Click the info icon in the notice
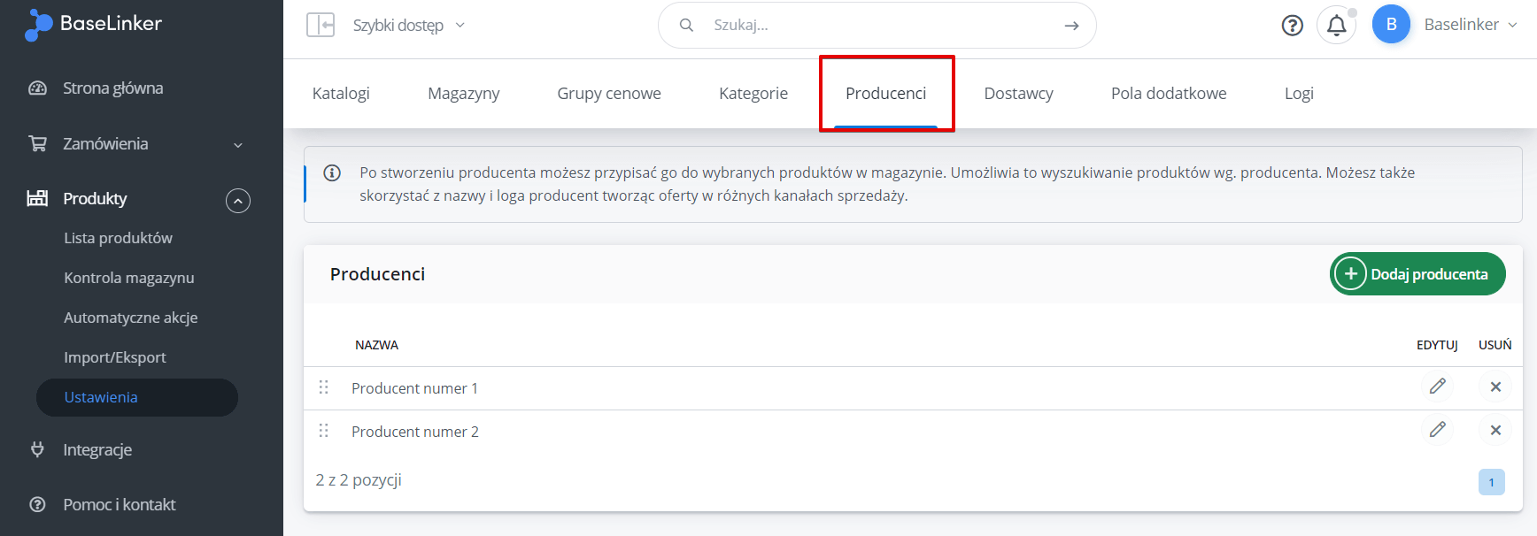1537x536 pixels. pyautogui.click(x=332, y=172)
